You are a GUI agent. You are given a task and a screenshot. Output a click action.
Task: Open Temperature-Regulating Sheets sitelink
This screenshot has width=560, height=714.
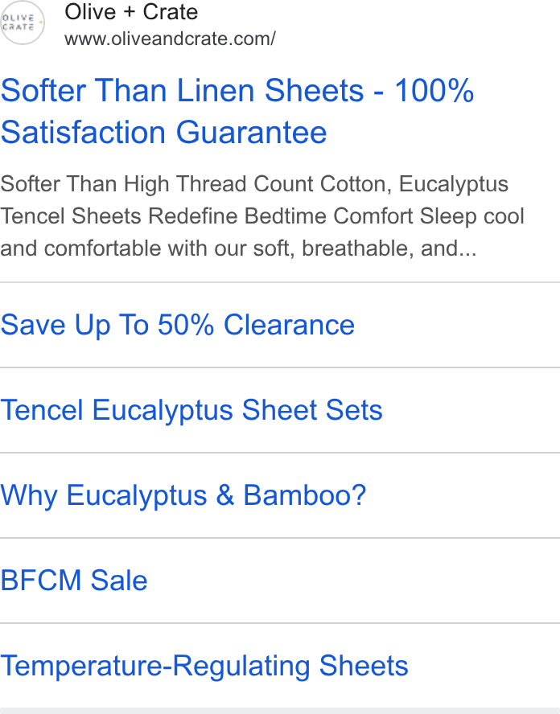coord(204,667)
